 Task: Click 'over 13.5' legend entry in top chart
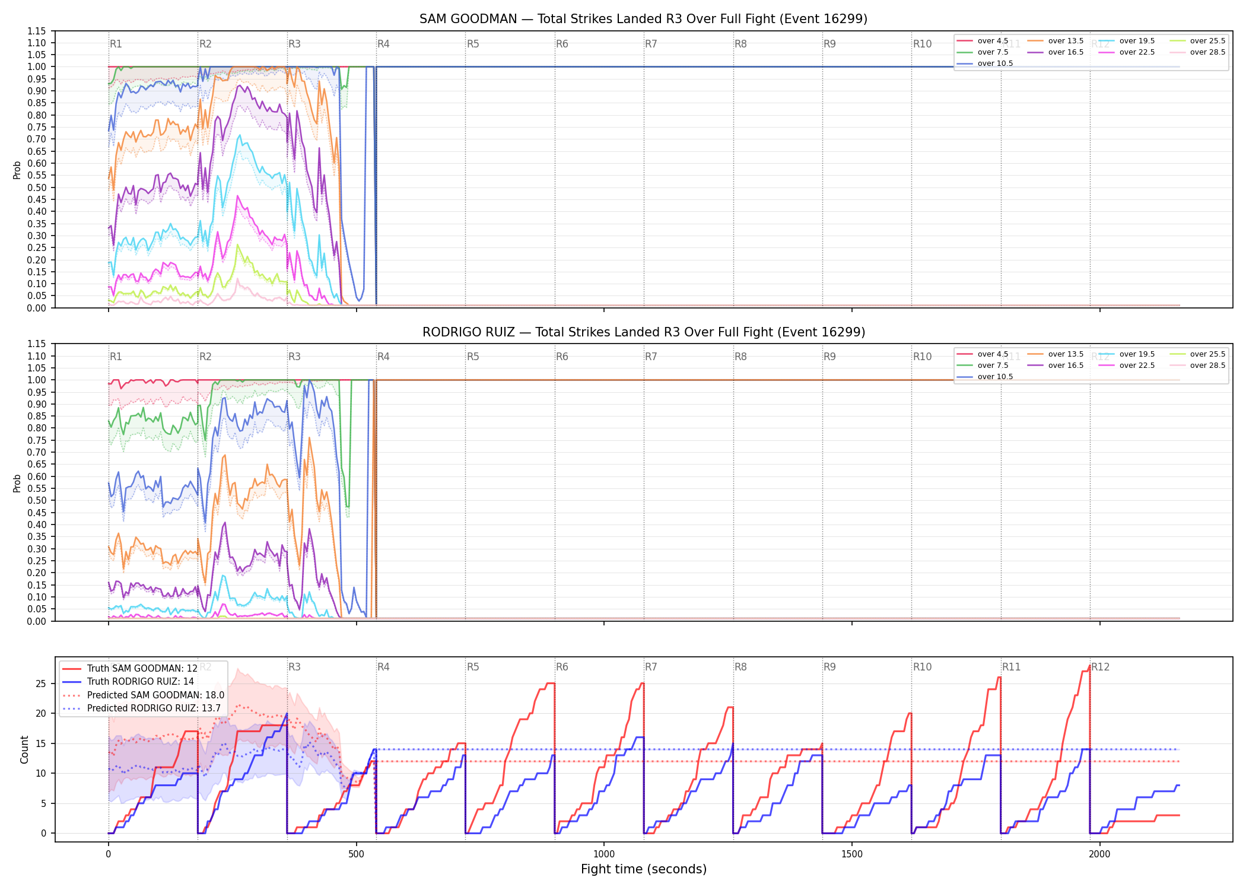[1055, 41]
